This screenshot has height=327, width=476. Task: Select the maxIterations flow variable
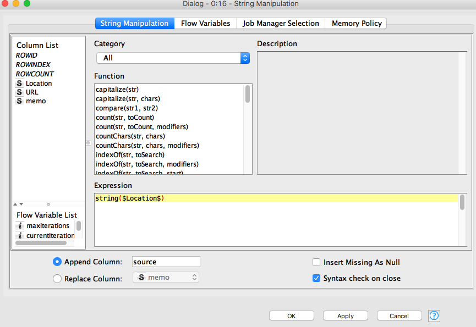48,226
